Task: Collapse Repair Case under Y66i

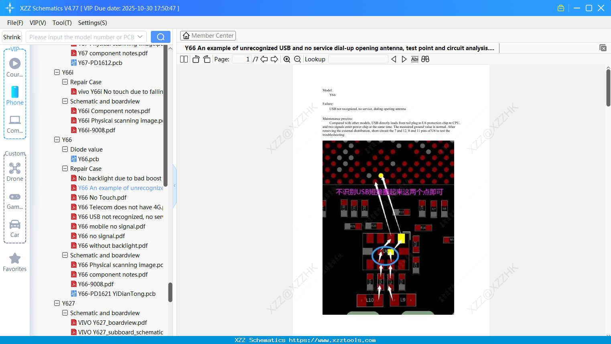Action: pos(65,82)
